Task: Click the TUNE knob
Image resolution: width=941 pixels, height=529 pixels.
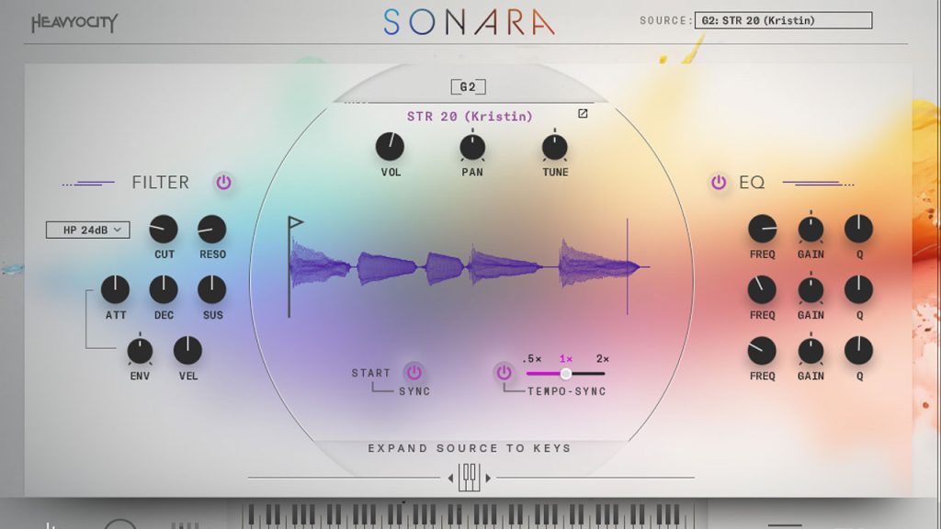Action: (555, 146)
